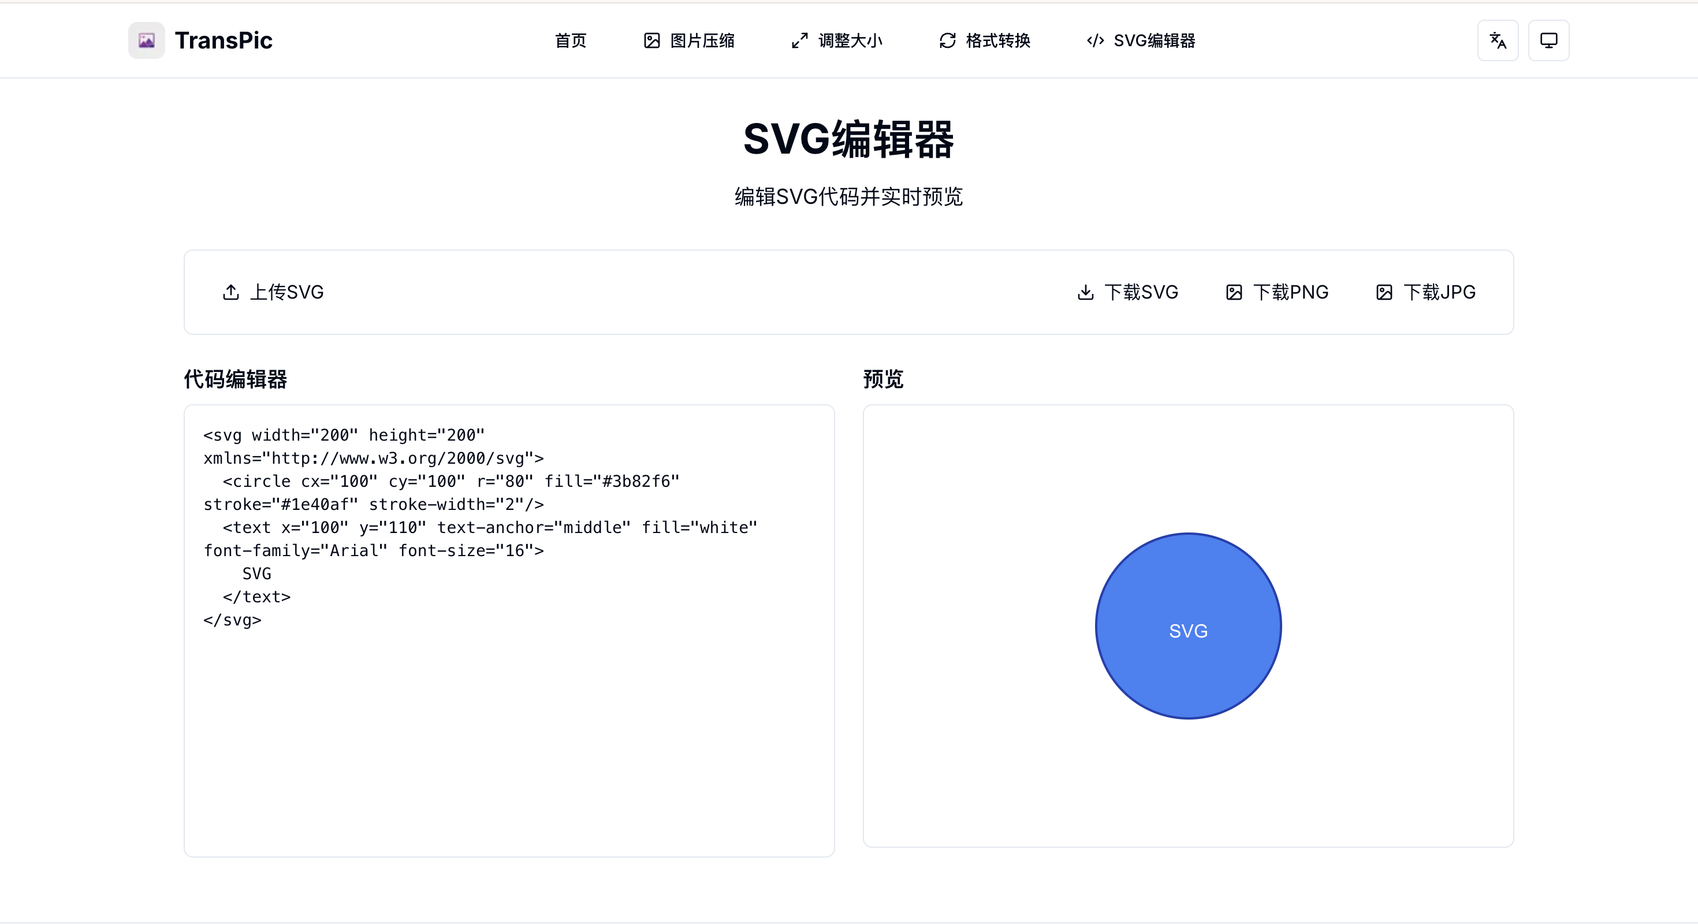
Task: Open the language translation switcher icon
Action: point(1498,41)
